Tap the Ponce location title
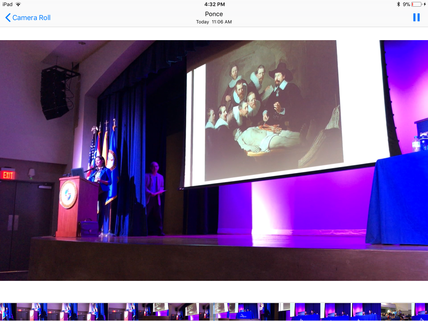Viewport: 428px width, 321px height. click(x=214, y=14)
